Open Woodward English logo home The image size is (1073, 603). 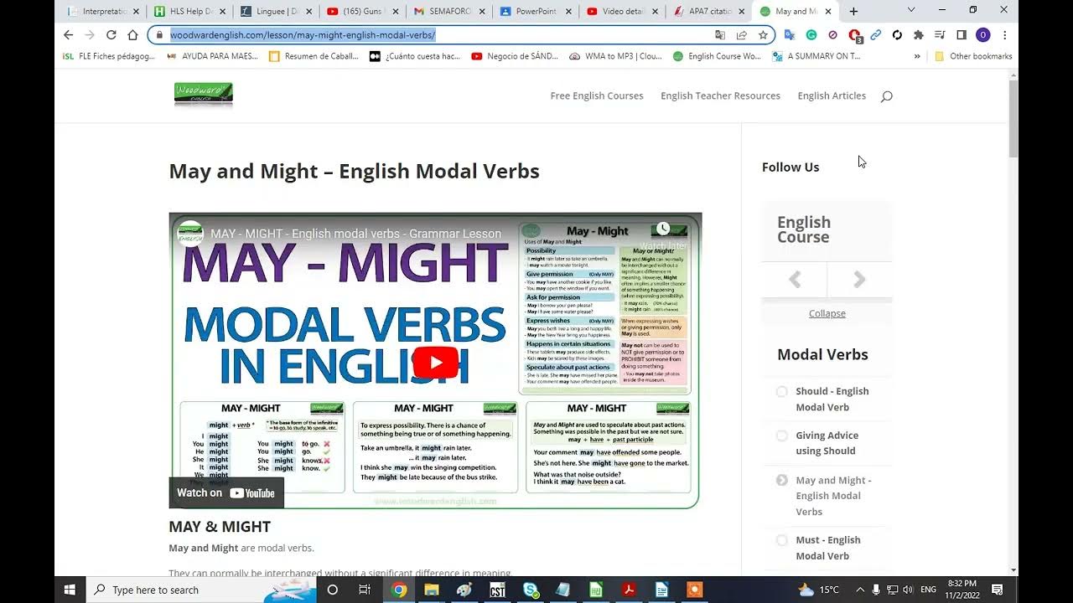click(x=204, y=95)
